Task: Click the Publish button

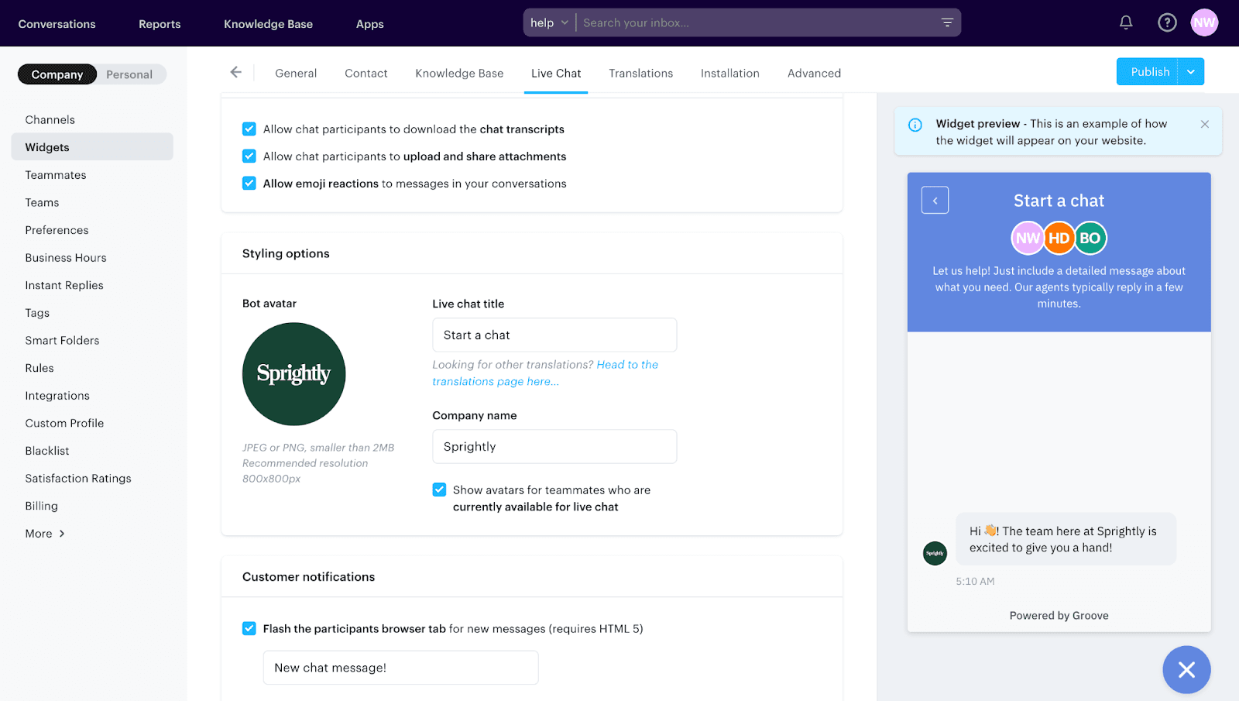Action: click(x=1148, y=71)
